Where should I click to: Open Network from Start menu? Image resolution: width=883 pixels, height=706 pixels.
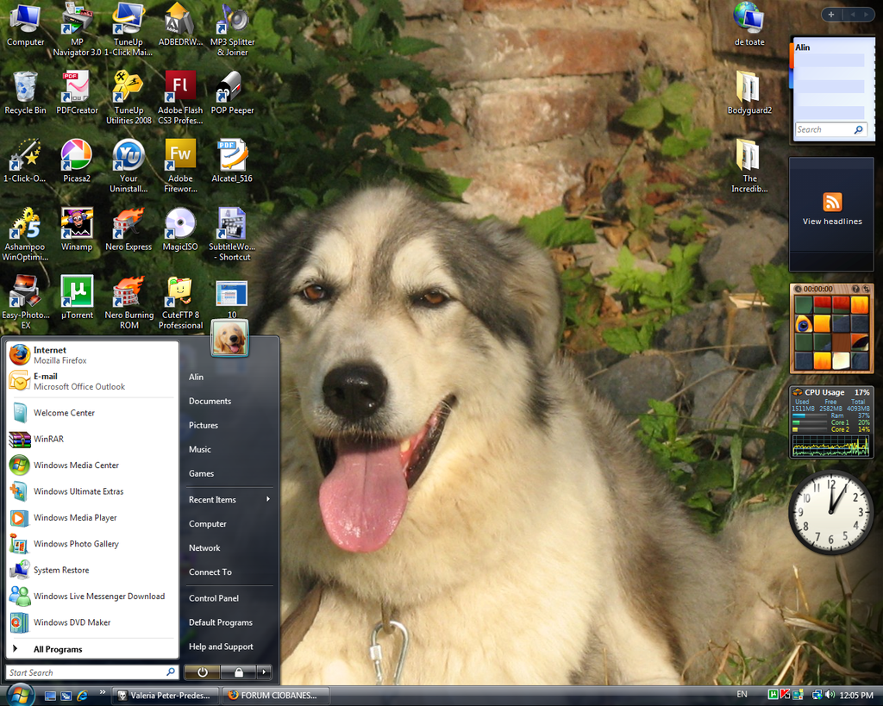[x=204, y=548]
